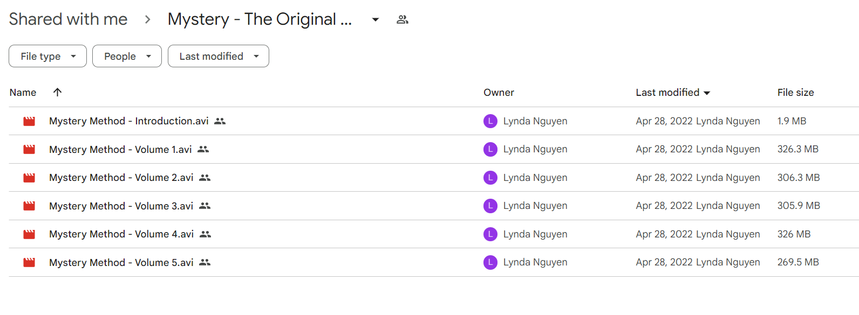Click the Last modified column header sort option
Image resolution: width=859 pixels, height=315 pixels.
(x=673, y=93)
